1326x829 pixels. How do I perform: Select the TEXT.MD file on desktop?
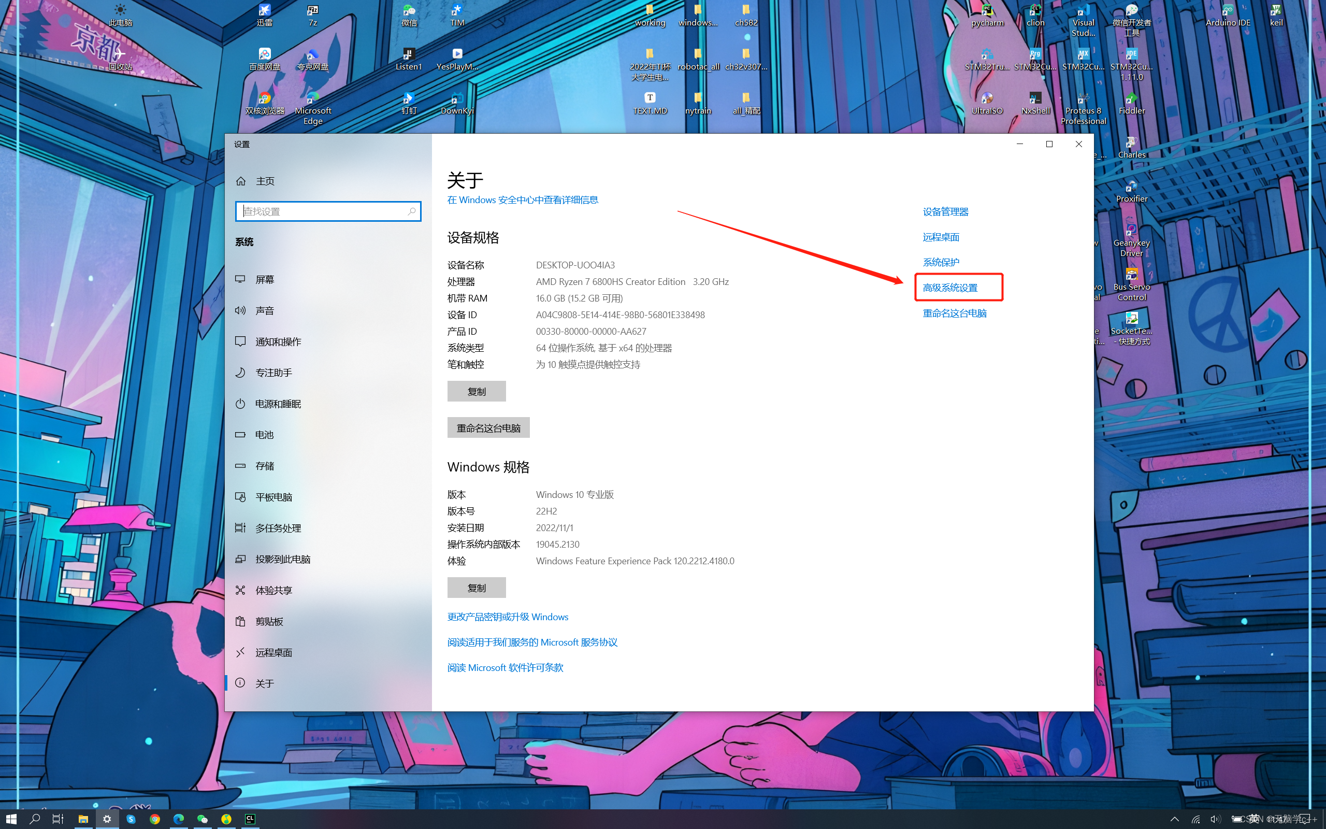point(650,103)
